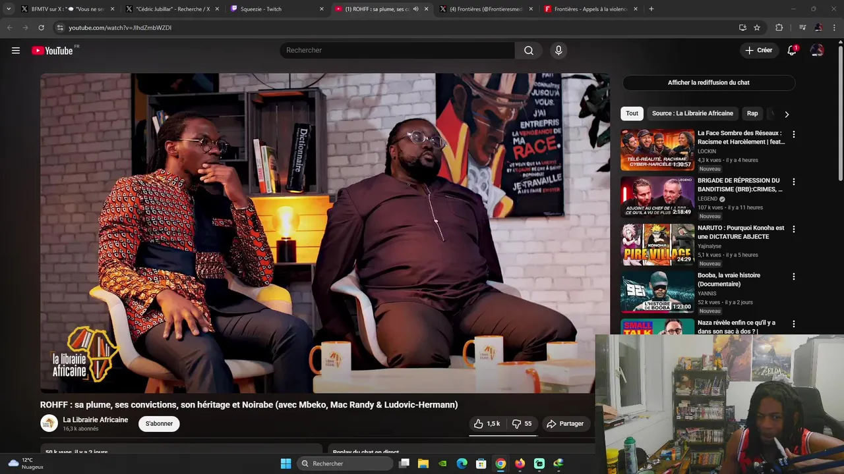The width and height of the screenshot is (844, 474).
Task: Mute the ROHFF tab audio icon
Action: tap(416, 9)
